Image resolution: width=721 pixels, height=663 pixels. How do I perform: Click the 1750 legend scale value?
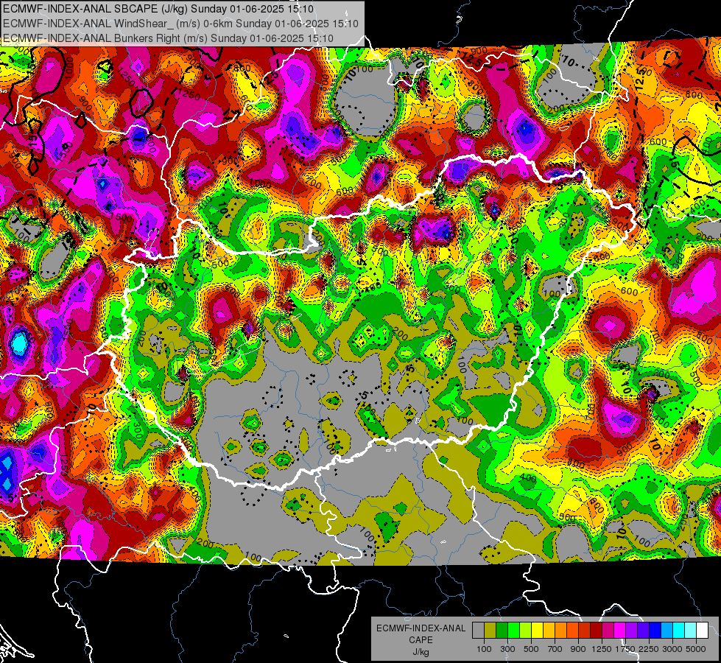(x=625, y=649)
